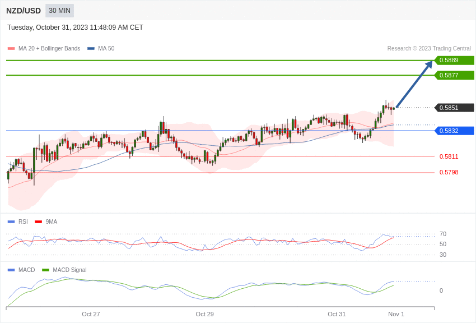Click the MACD Signal legend label
This screenshot has width=476, height=323.
tap(69, 270)
